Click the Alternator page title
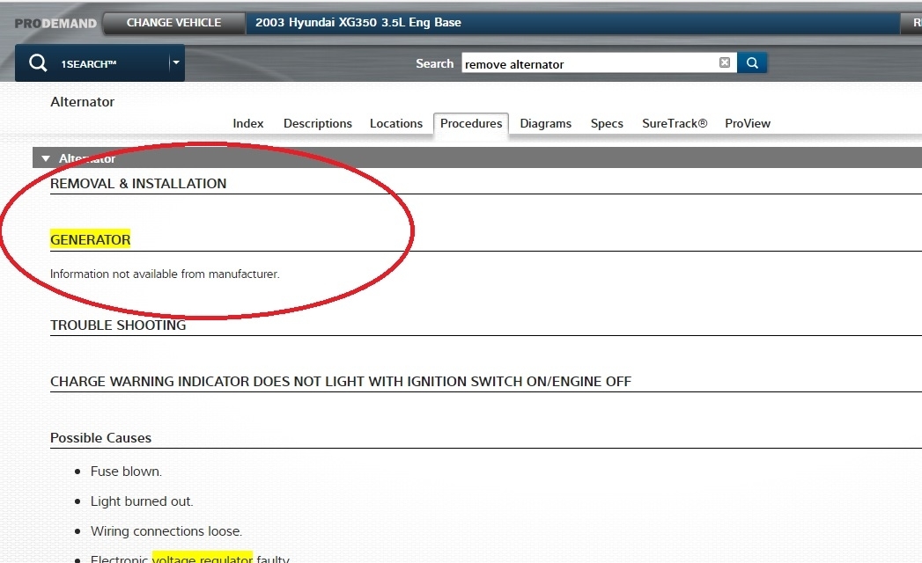The height and width of the screenshot is (563, 922). [82, 102]
